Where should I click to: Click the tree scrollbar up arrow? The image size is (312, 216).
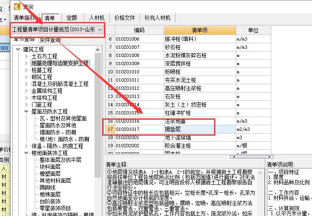point(97,50)
